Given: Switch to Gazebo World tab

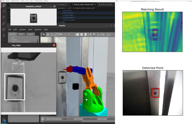Looking at the screenshot, I should click(12, 34).
